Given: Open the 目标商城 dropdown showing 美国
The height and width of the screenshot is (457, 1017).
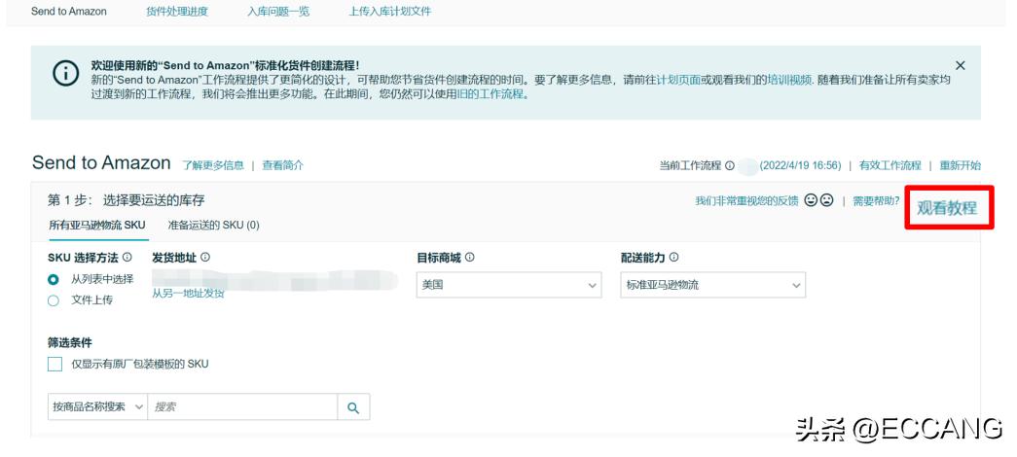Looking at the screenshot, I should [509, 285].
